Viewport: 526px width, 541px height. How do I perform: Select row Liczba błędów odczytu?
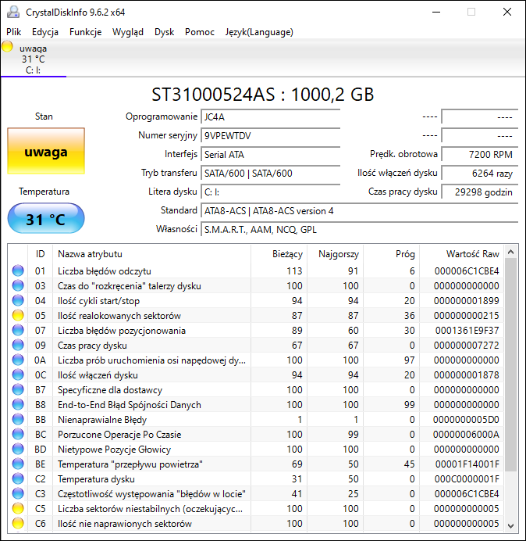coord(256,270)
